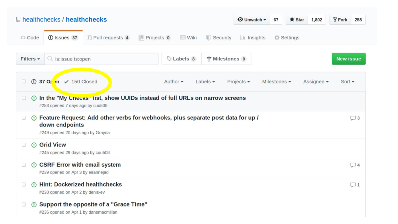The image size is (398, 224).
Task: Click the tag icon on Labels button
Action: (169, 59)
